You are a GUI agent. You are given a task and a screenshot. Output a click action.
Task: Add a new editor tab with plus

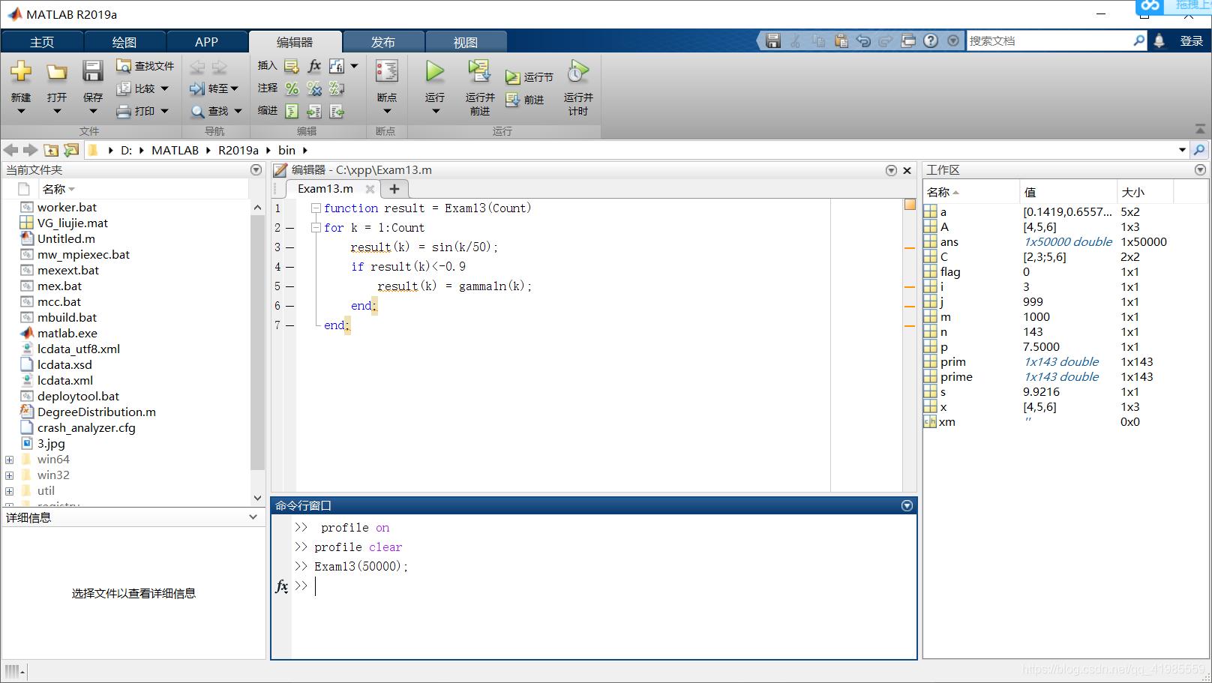(x=394, y=189)
